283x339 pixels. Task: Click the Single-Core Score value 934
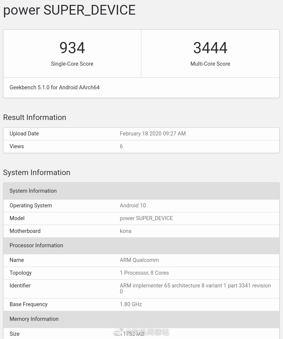[72, 47]
